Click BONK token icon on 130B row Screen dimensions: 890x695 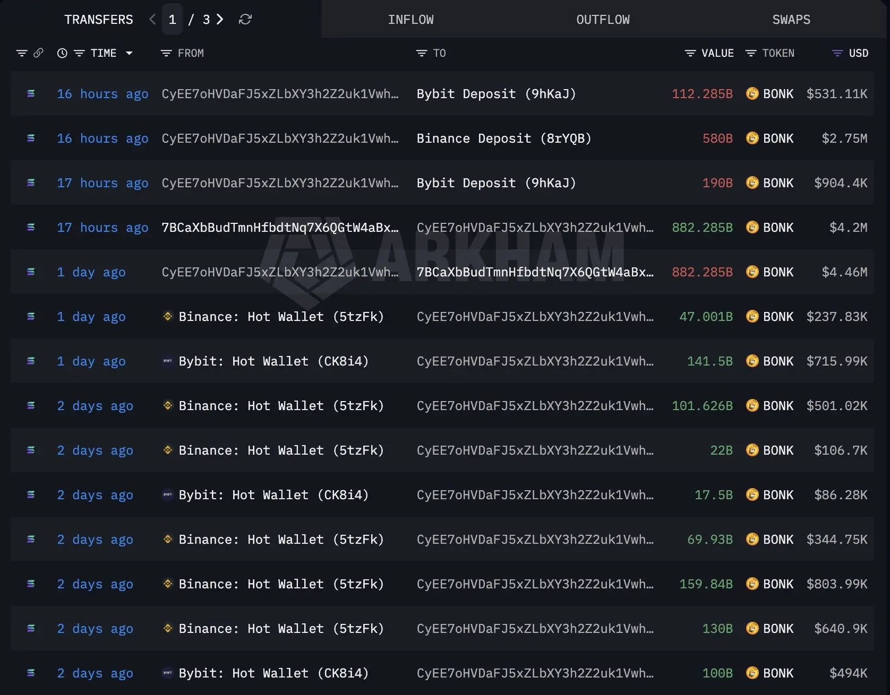point(752,628)
